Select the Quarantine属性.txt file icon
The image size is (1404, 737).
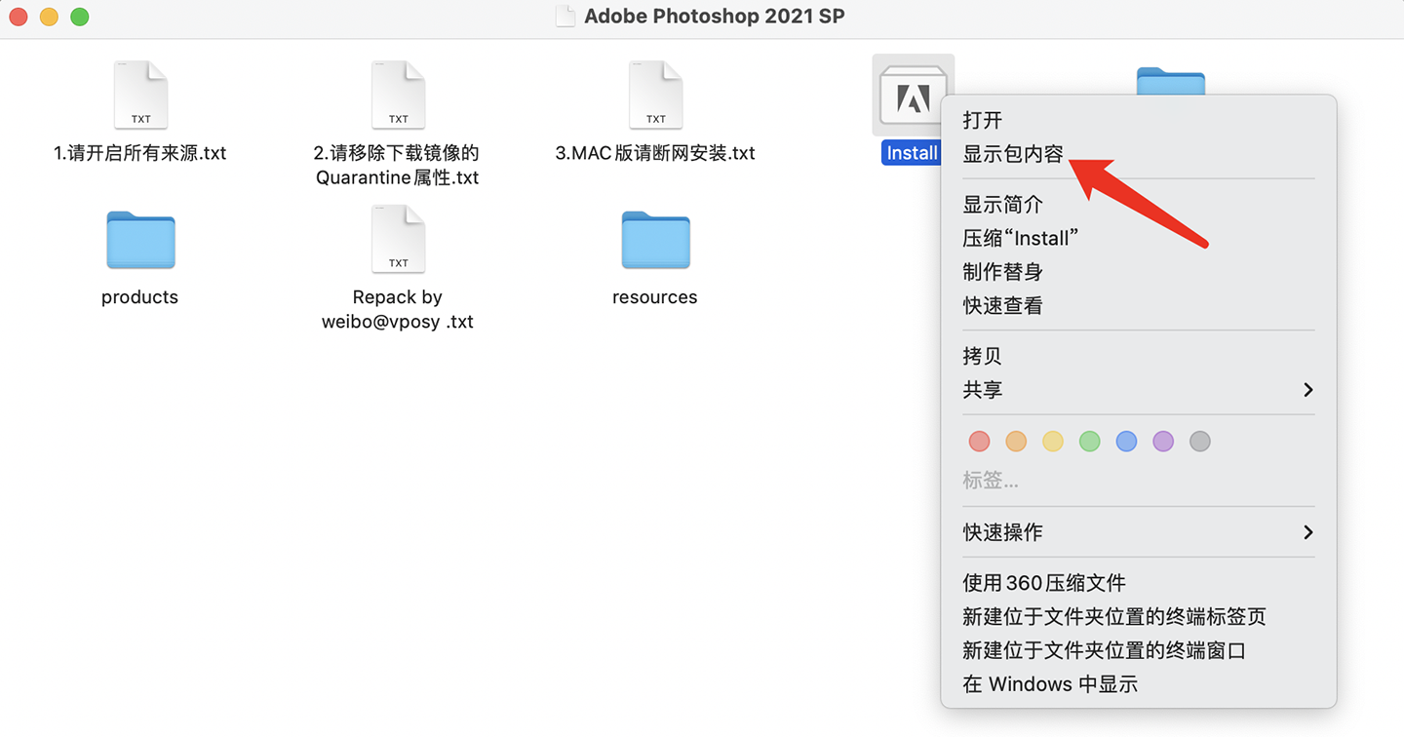click(398, 96)
